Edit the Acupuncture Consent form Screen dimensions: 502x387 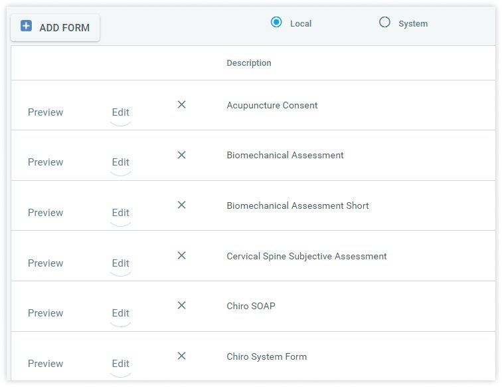pos(120,112)
